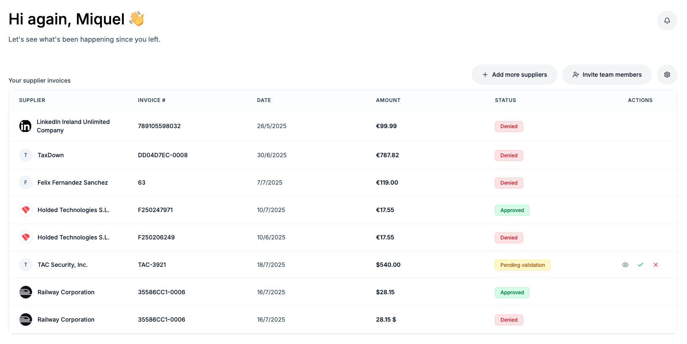687x344 pixels.
Task: Click the Date column header
Action: [x=264, y=100]
